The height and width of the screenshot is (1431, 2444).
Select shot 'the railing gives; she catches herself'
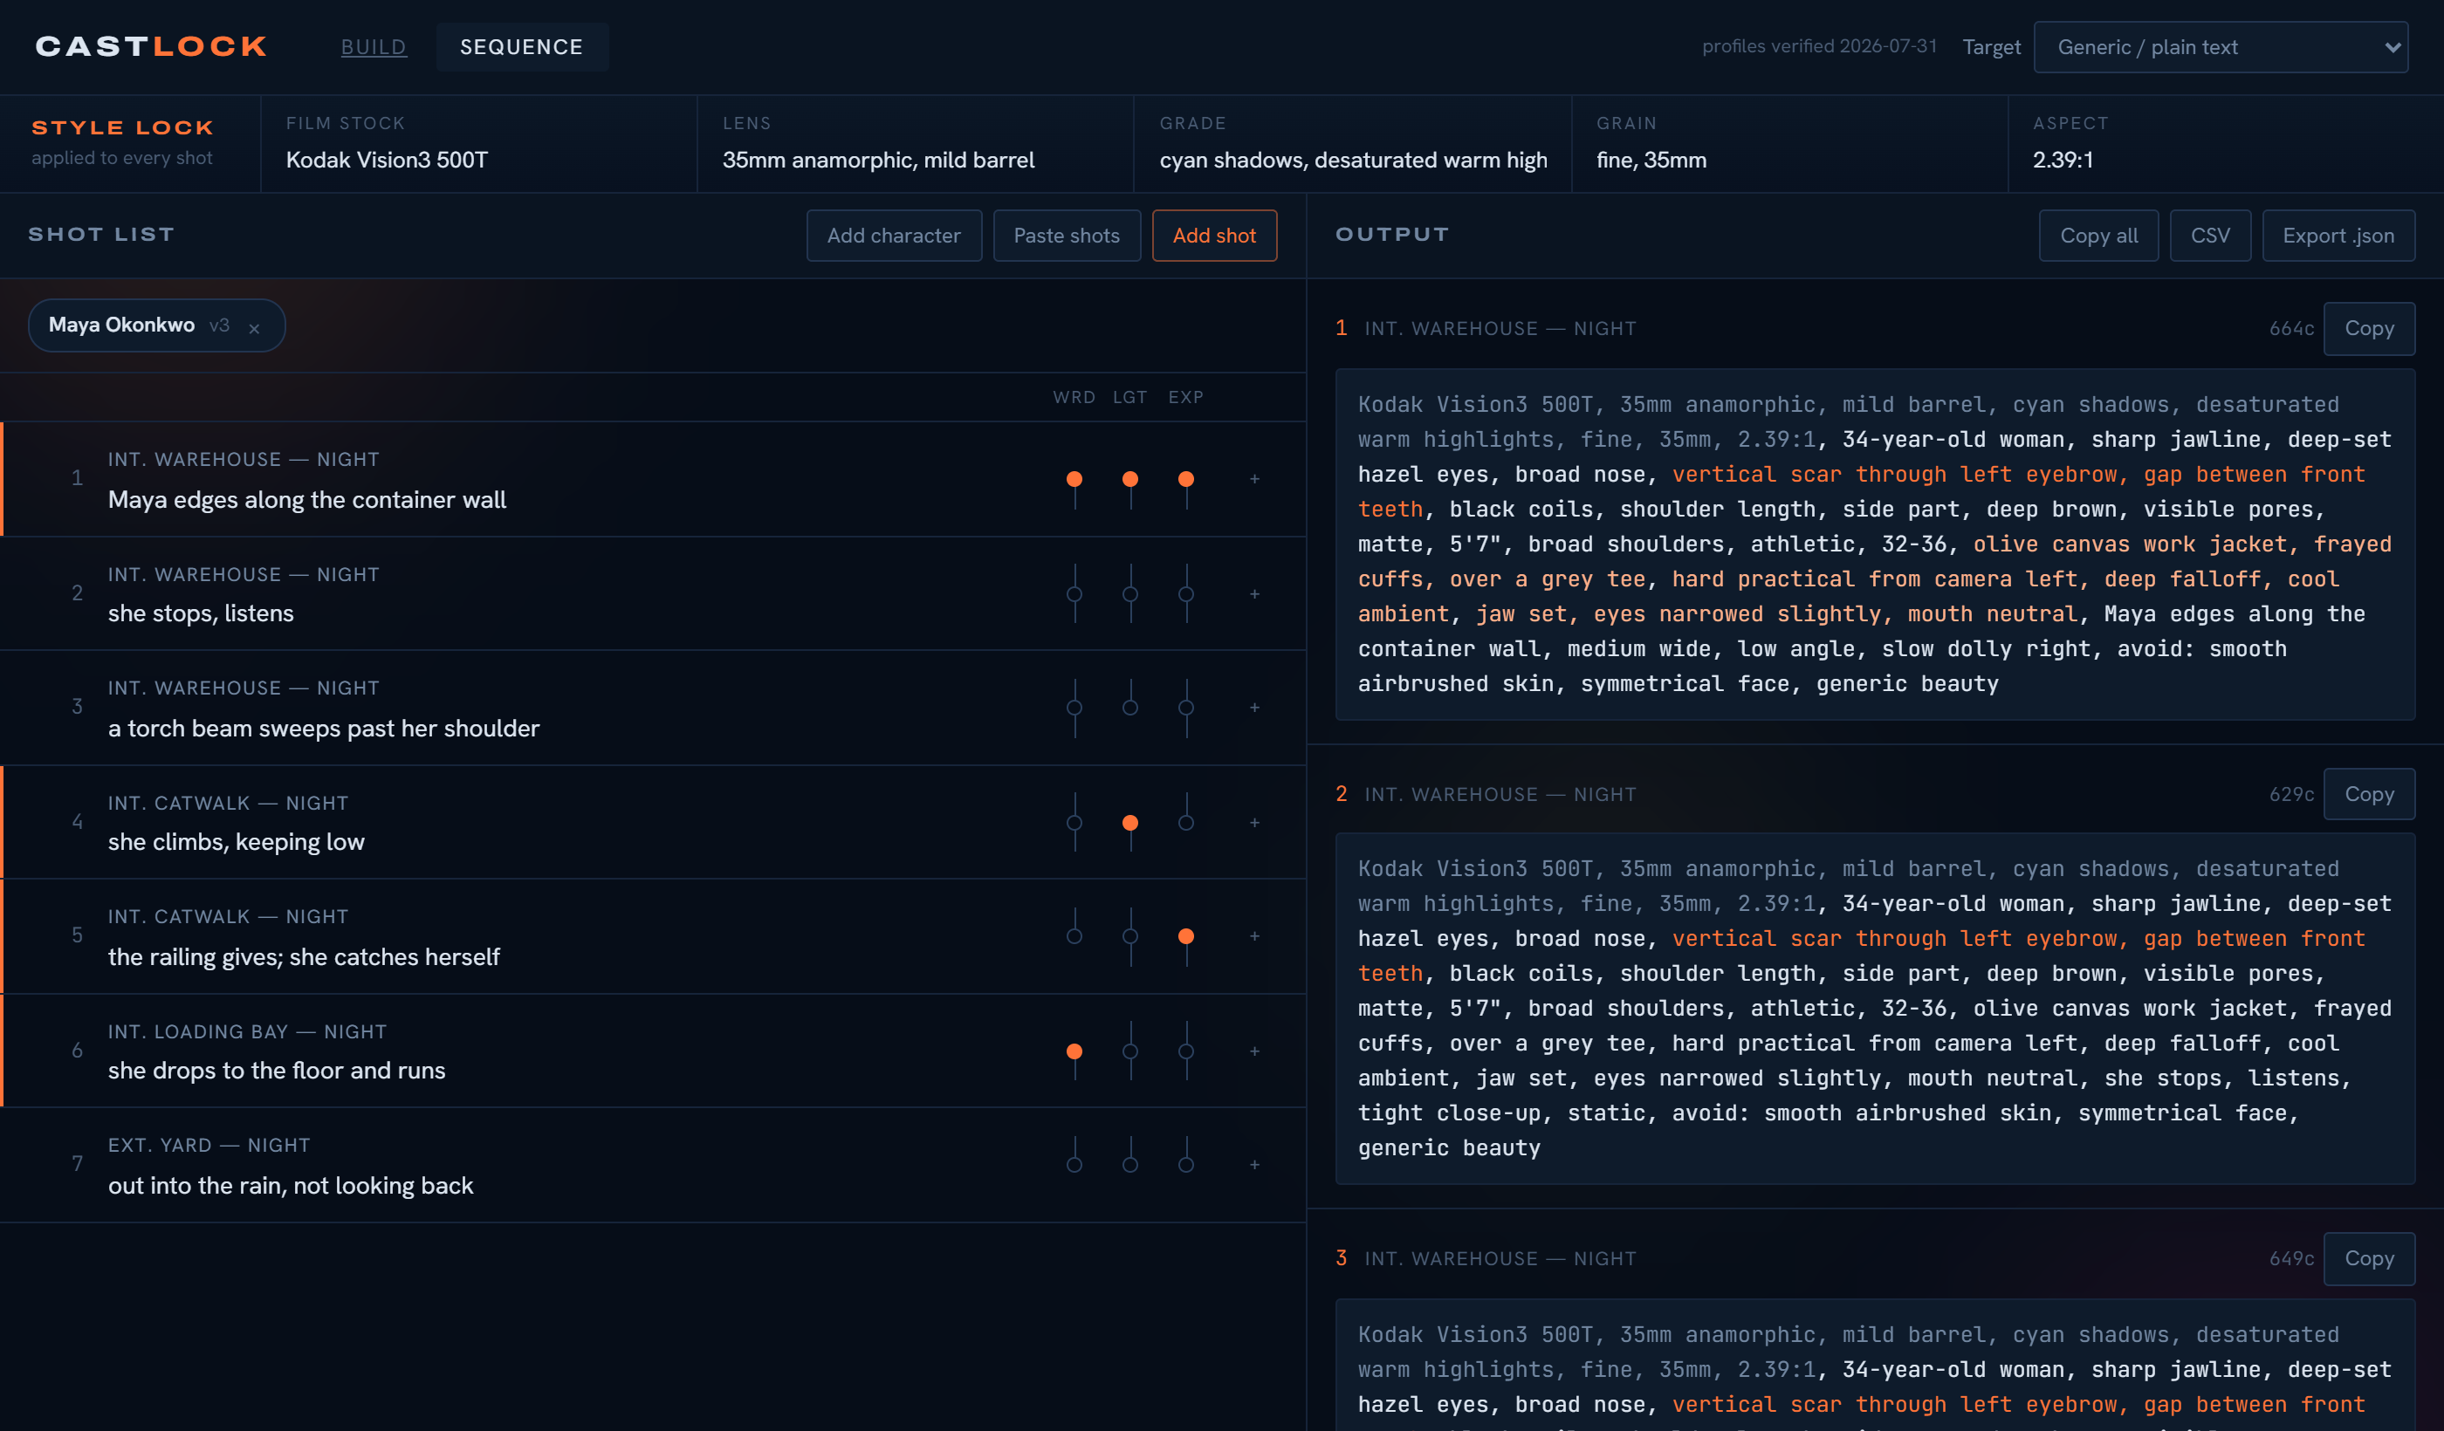[654, 935]
